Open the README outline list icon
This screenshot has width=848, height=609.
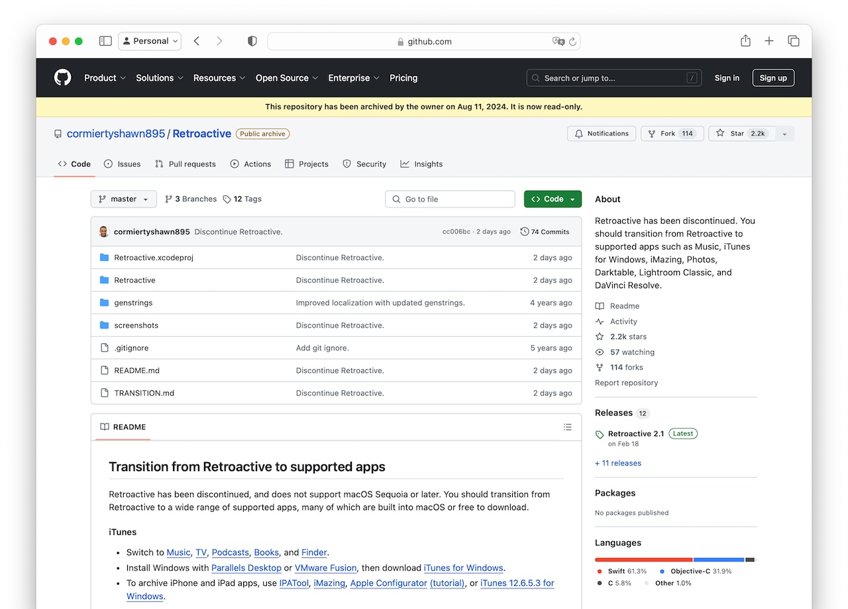[x=568, y=427]
